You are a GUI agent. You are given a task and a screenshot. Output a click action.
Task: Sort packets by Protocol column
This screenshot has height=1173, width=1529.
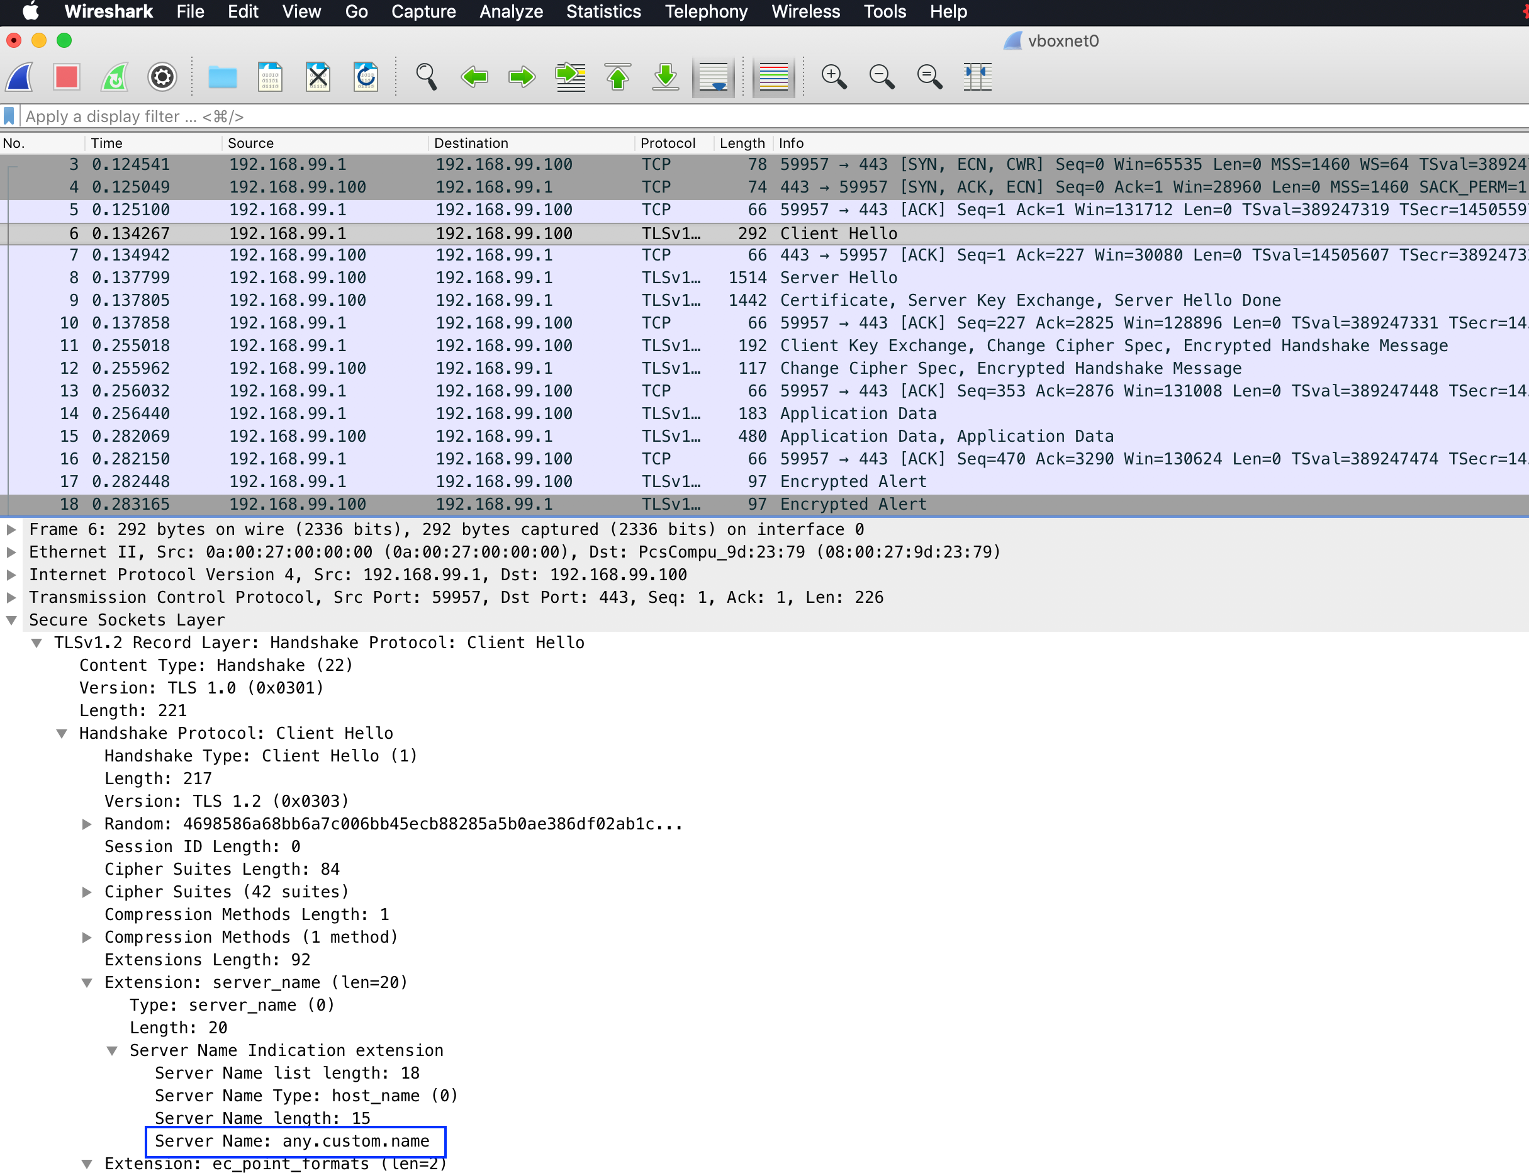[675, 143]
